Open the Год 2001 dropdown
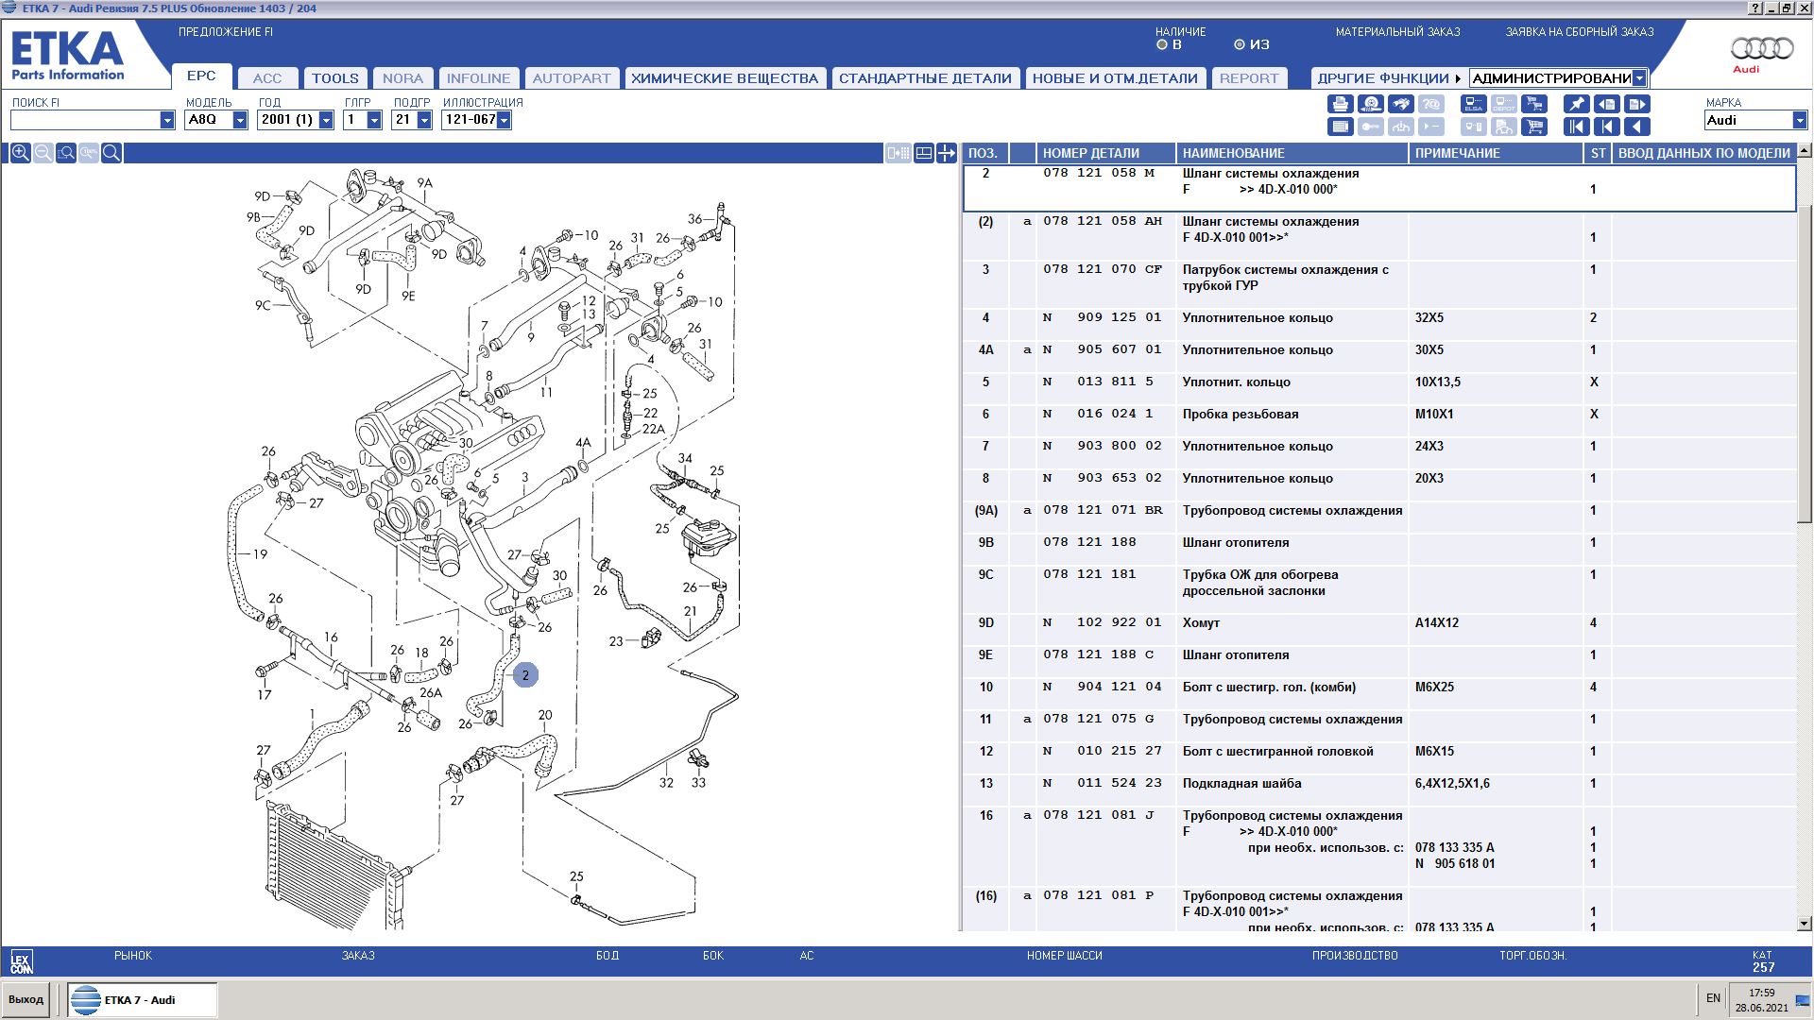1814x1020 pixels. (x=326, y=120)
